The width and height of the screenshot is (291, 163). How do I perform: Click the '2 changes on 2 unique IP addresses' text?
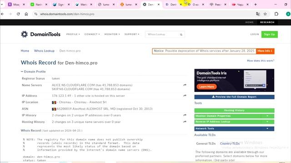86,115
